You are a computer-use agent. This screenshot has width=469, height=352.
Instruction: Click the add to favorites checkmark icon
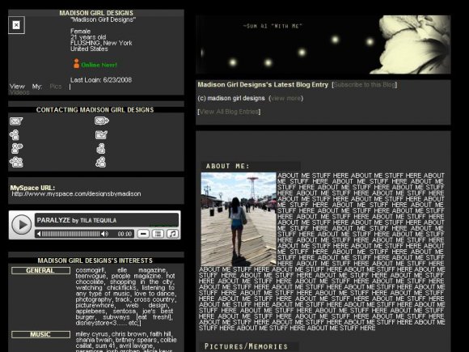(101, 134)
